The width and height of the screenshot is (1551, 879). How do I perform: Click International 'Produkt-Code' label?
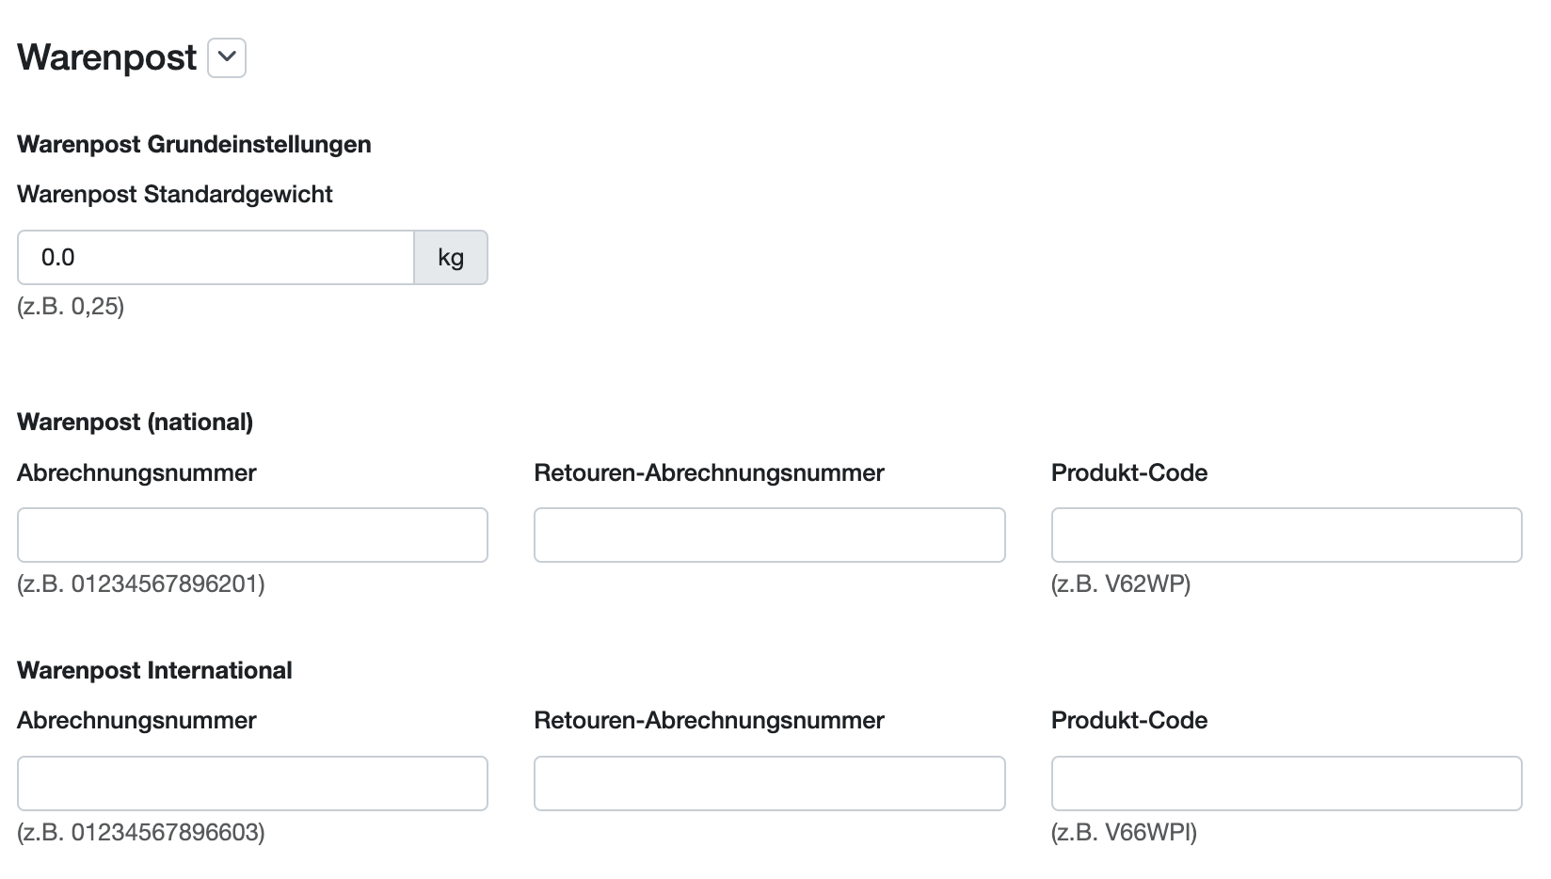(1129, 720)
